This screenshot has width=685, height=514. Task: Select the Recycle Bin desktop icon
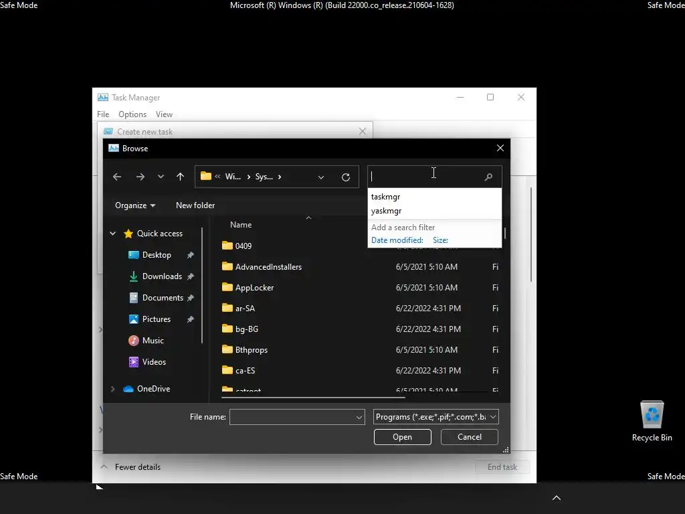click(x=652, y=421)
